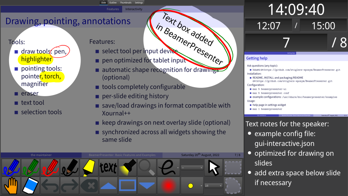Click note 'optimized for drawing on'
The height and width of the screenshot is (196, 348).
(294, 153)
